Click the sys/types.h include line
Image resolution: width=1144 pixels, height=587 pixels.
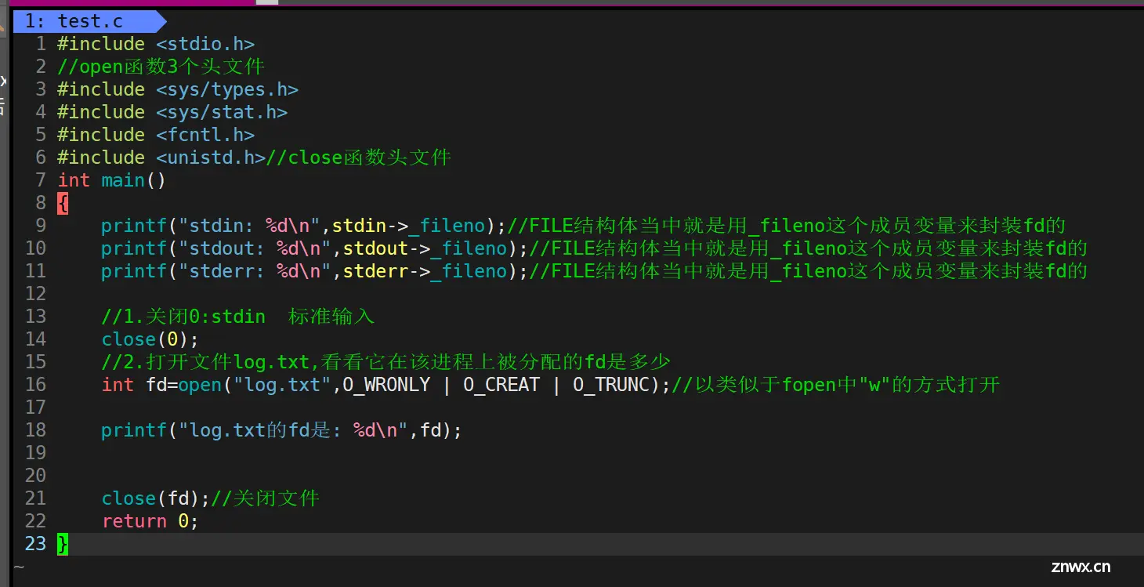point(178,89)
